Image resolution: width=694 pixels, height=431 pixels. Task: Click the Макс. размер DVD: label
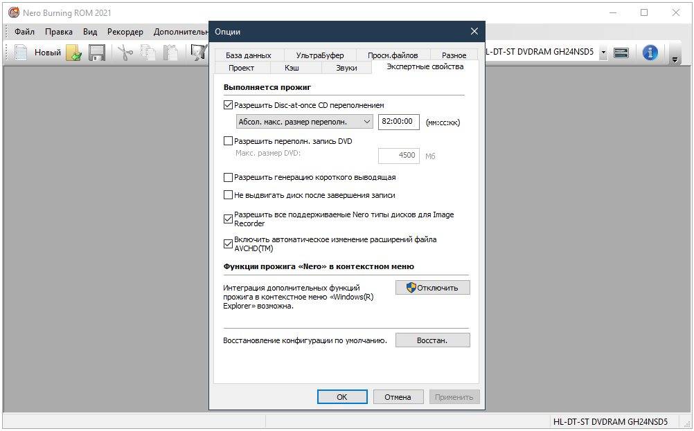pos(268,154)
